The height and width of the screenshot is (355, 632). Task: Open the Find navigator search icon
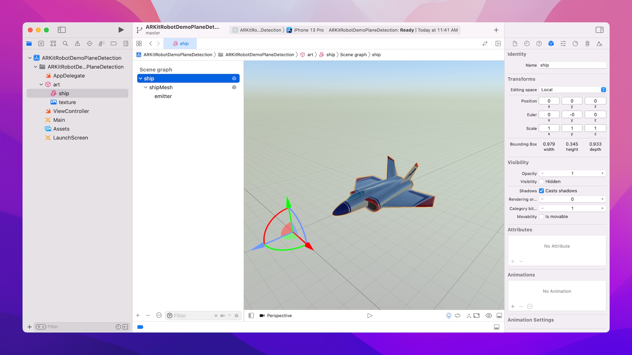click(x=65, y=43)
